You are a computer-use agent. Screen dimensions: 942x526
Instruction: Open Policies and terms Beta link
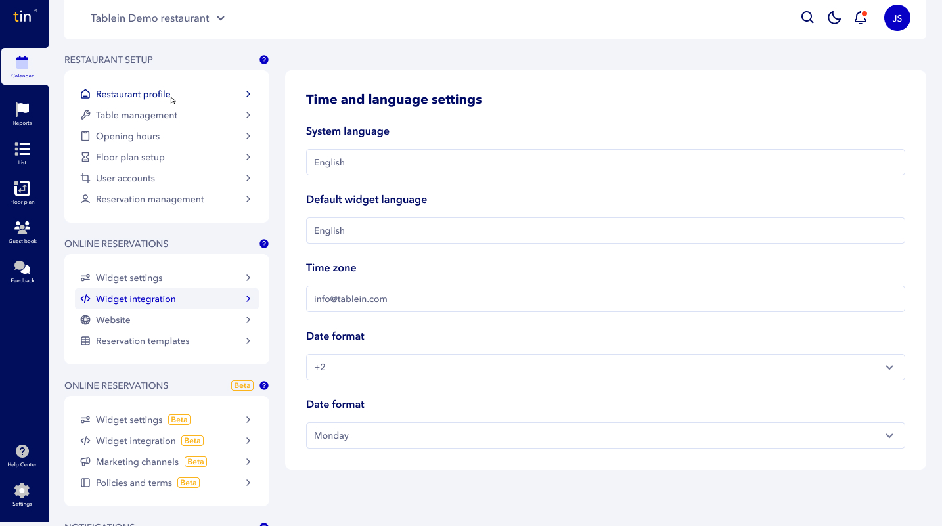pyautogui.click(x=167, y=483)
